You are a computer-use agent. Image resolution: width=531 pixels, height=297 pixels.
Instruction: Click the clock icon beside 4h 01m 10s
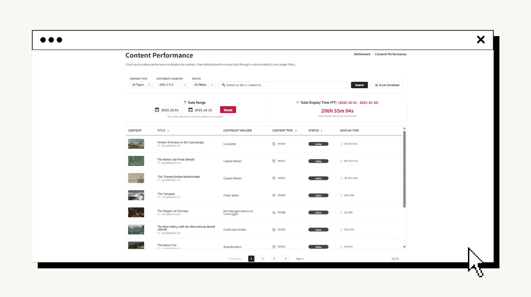point(342,161)
